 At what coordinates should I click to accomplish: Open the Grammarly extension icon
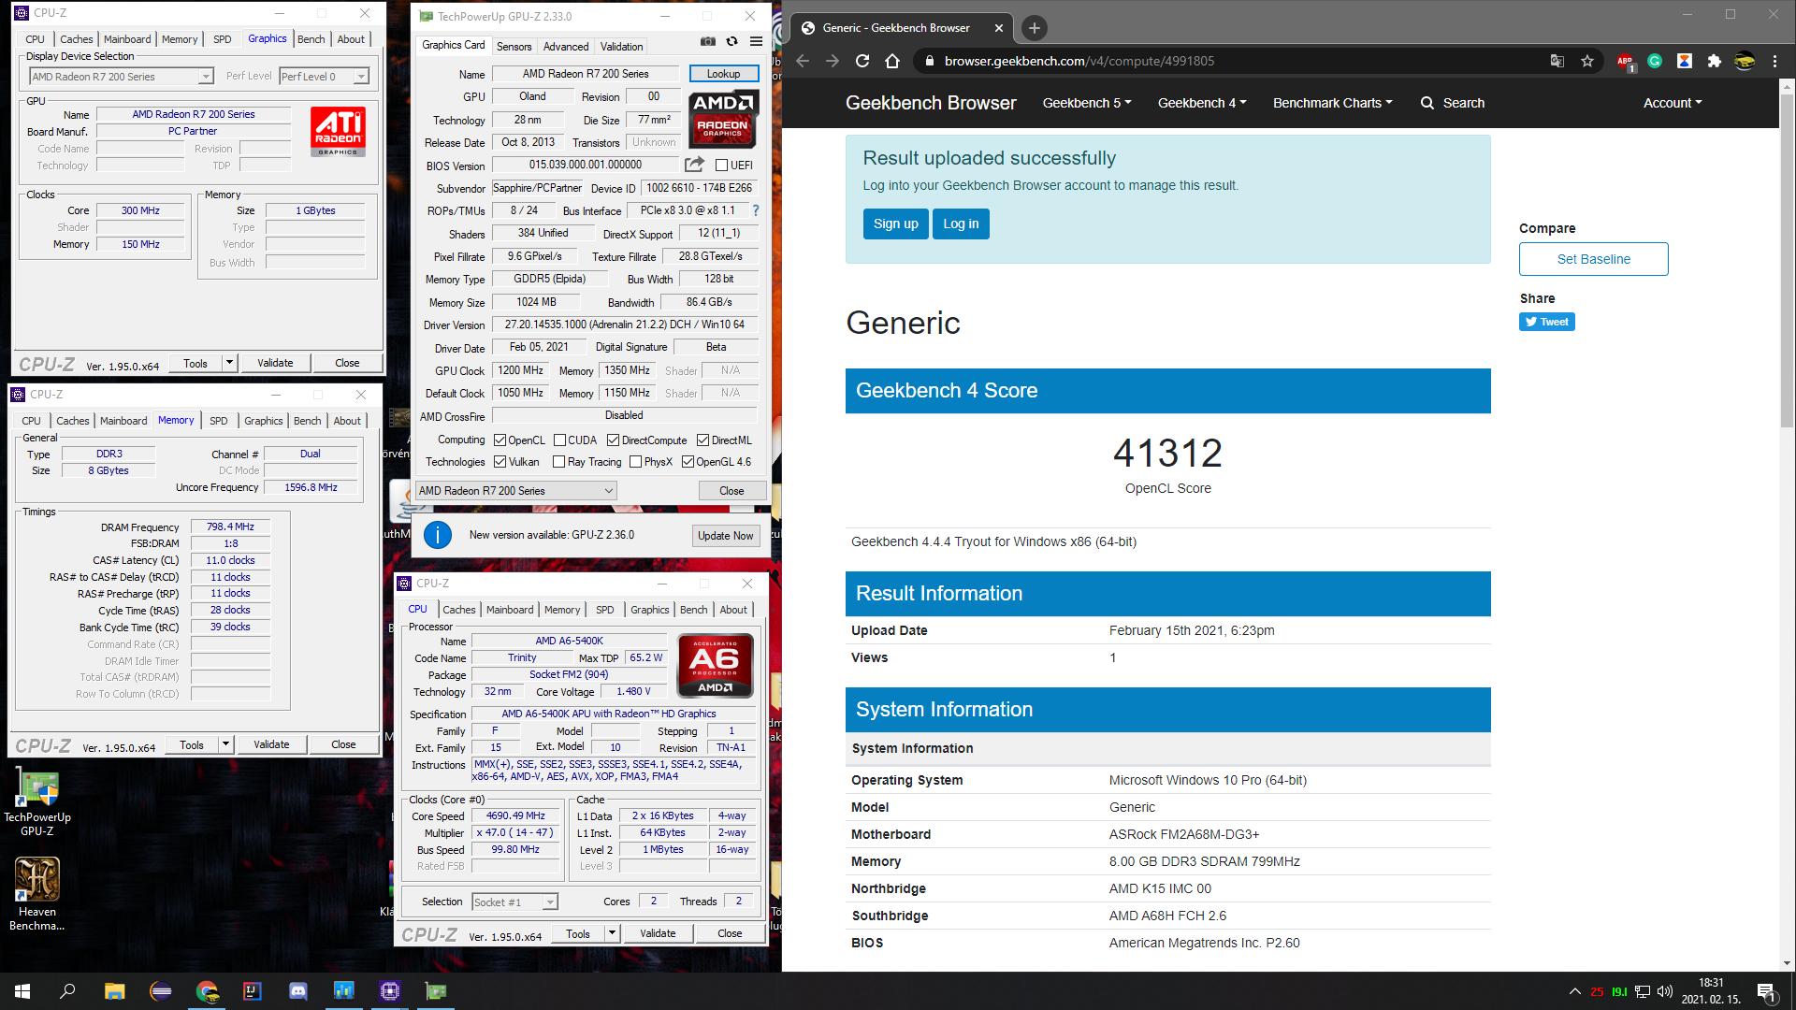click(1655, 61)
